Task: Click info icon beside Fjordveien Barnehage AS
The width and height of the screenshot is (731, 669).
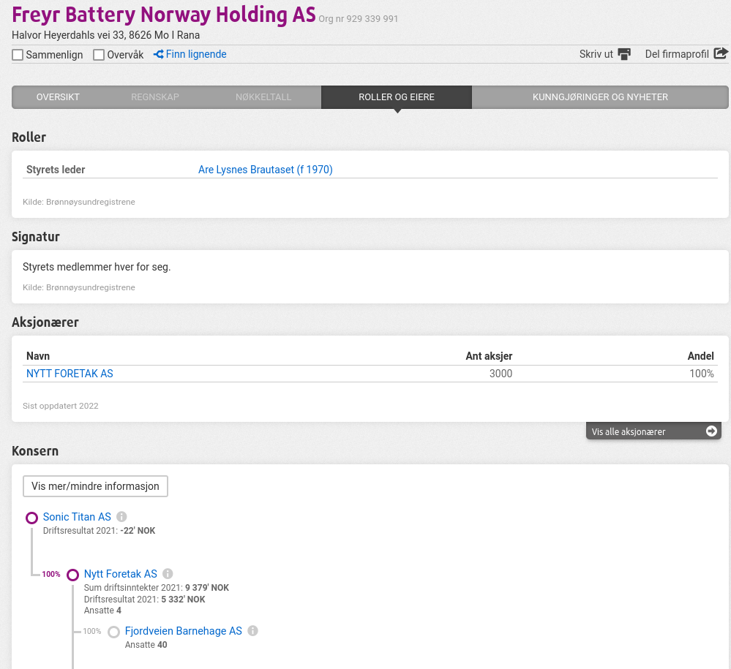Action: coord(252,631)
